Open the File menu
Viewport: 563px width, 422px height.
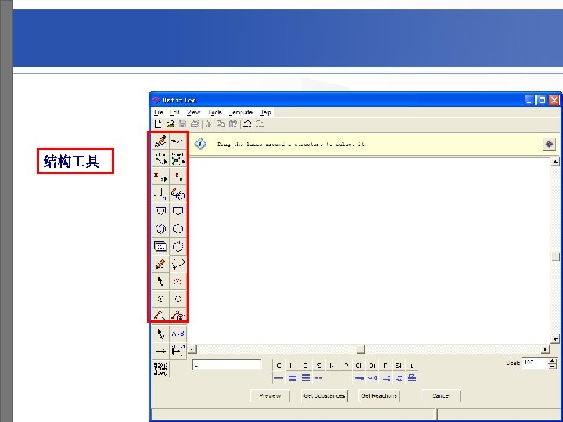[158, 113]
